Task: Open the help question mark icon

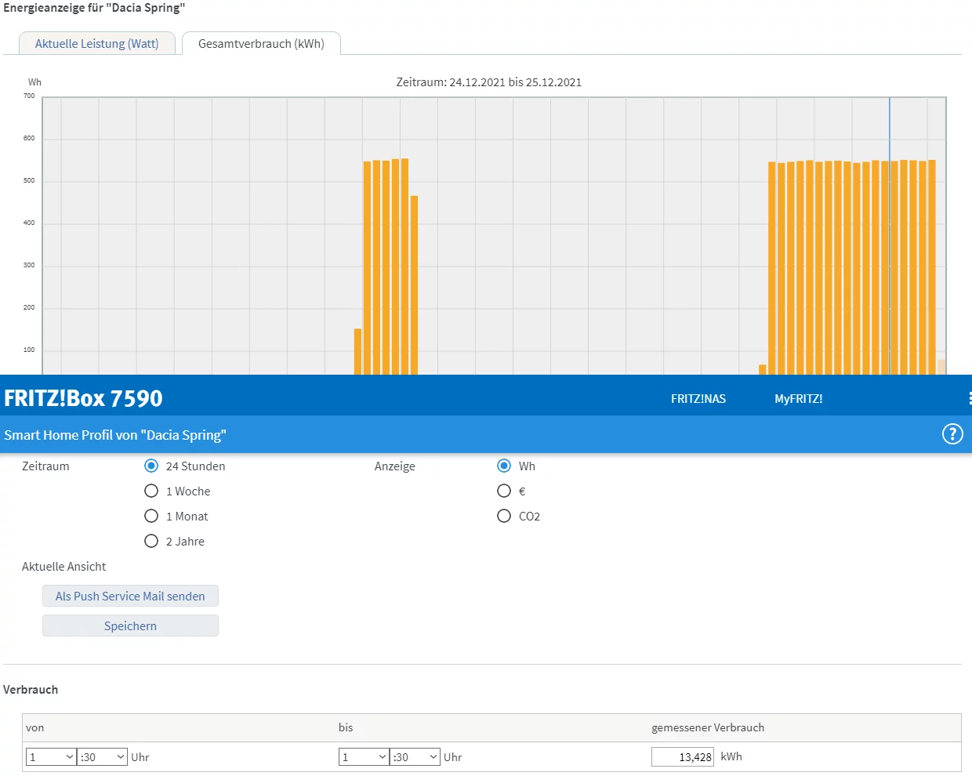Action: [x=952, y=434]
